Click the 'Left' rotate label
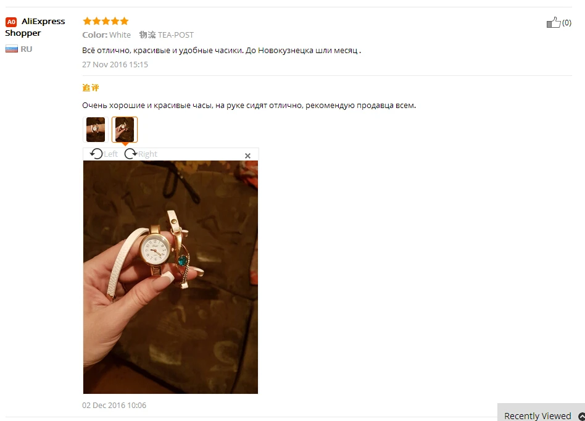Image resolution: width=585 pixels, height=421 pixels. click(x=111, y=154)
